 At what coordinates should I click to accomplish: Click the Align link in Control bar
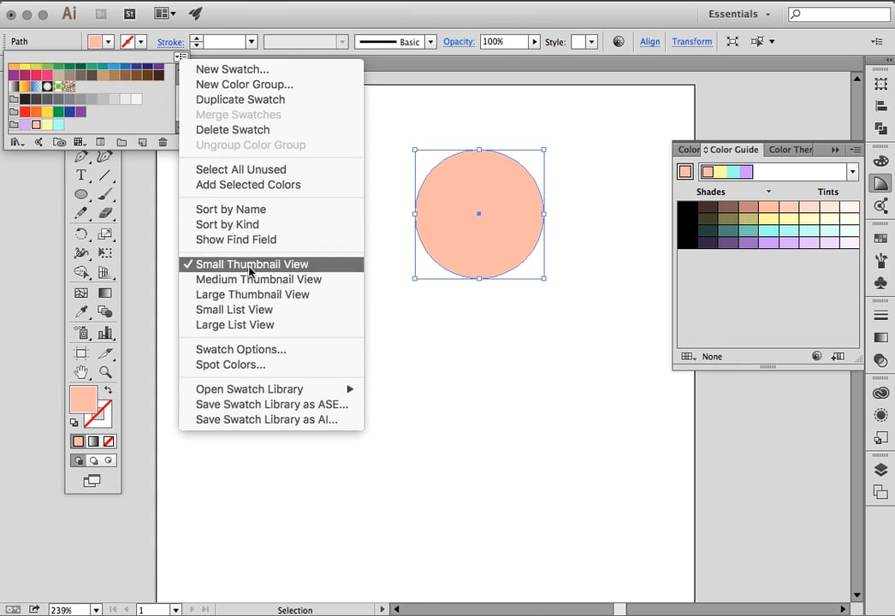click(x=649, y=42)
